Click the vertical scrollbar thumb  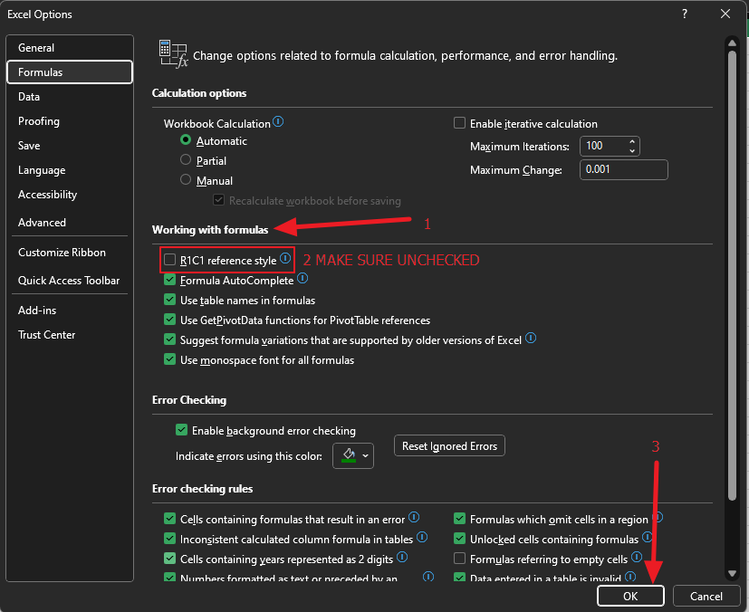[x=732, y=275]
